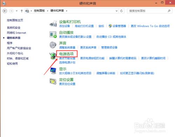Open the recent locations dropdown arrow
The width and height of the screenshot is (175, 137).
(17, 11)
